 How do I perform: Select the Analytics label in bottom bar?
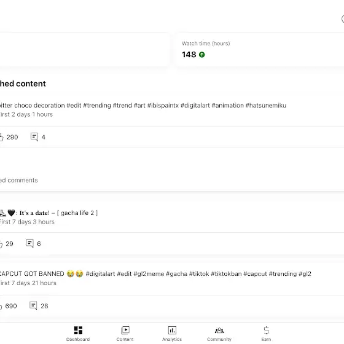[172, 339]
